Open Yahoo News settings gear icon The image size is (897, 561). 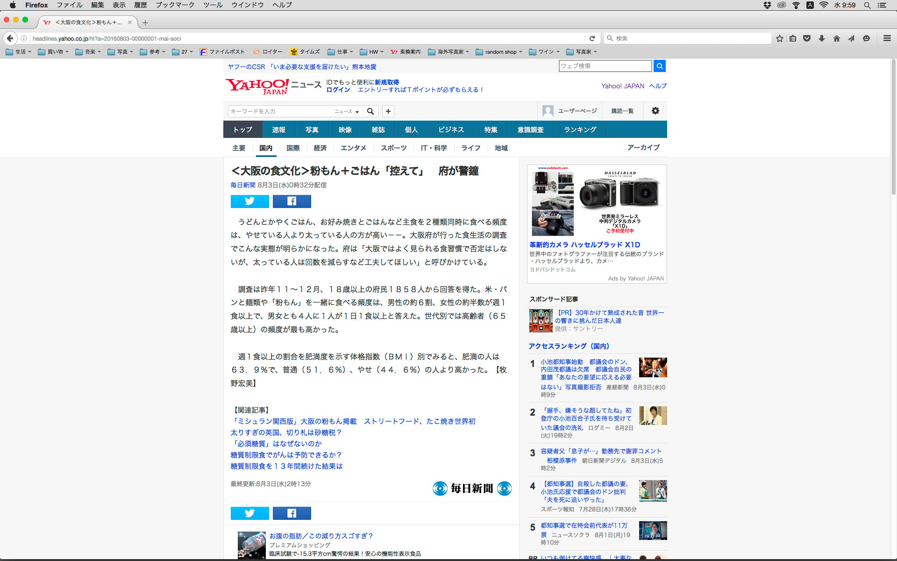[x=655, y=111]
